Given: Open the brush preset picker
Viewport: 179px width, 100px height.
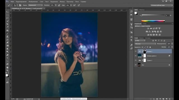Looking at the screenshot, I should click(16, 5).
